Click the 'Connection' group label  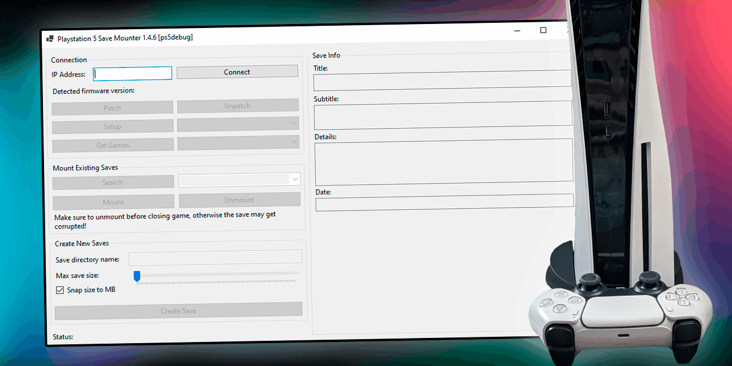pyautogui.click(x=69, y=60)
